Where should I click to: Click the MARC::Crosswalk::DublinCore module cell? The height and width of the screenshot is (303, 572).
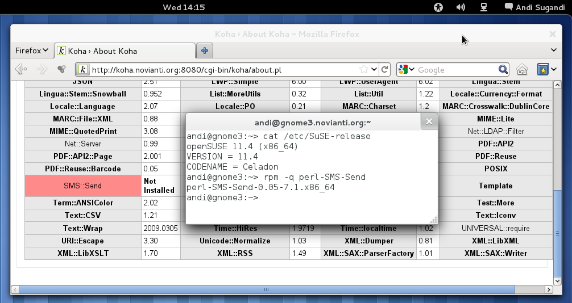tap(496, 106)
